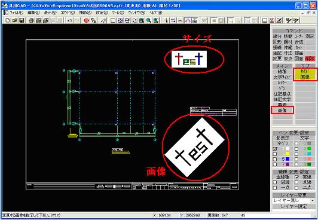
Task: Click the rotated test image on canvas
Action: pos(195,147)
